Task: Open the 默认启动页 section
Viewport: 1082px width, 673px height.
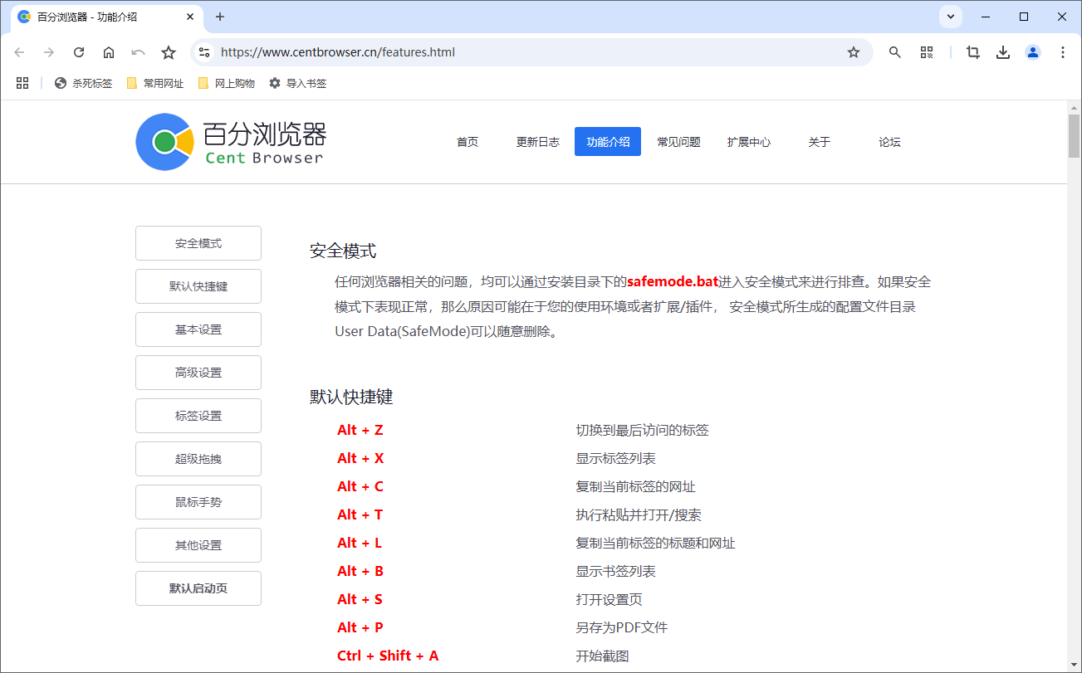Action: pos(198,588)
